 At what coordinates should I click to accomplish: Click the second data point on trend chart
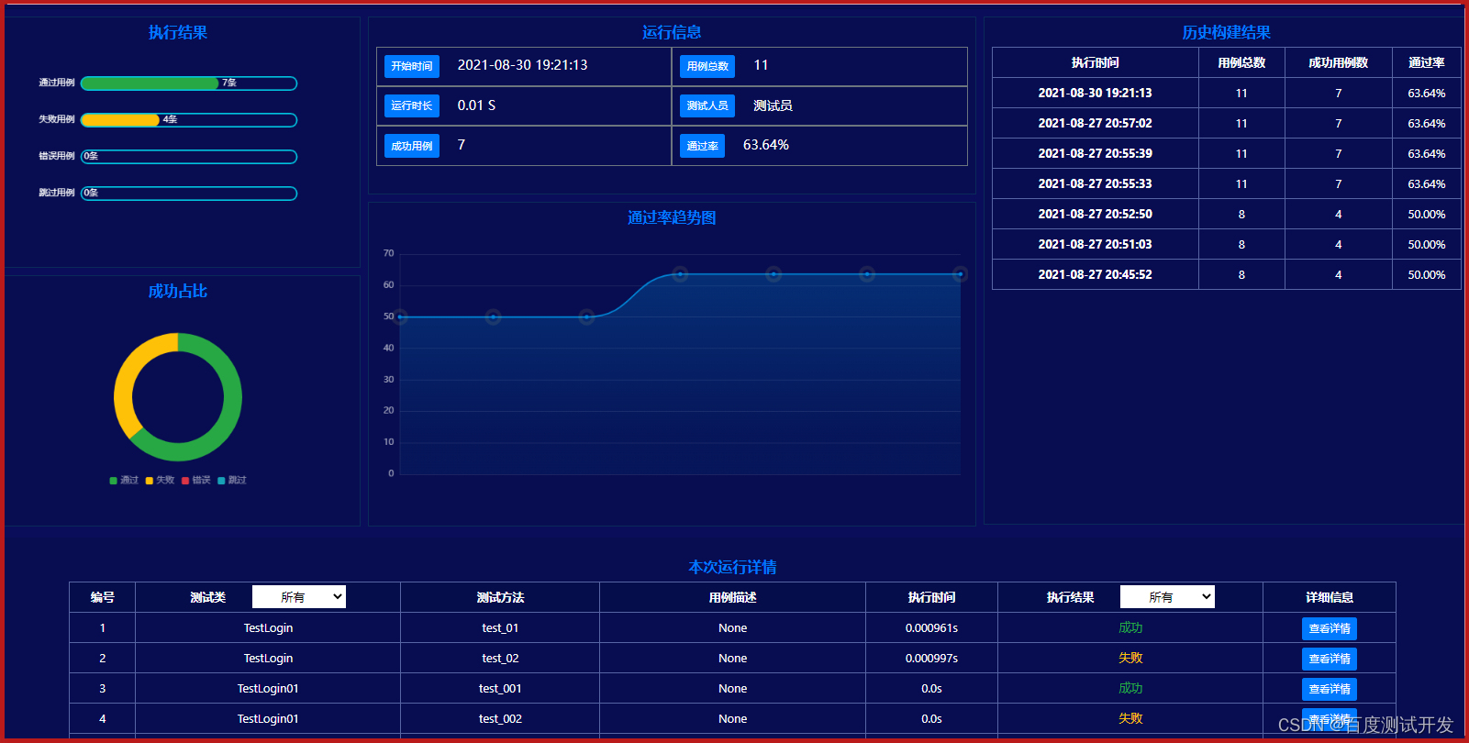(x=493, y=317)
